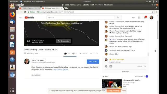Open Up next video thumbnail

(112, 84)
